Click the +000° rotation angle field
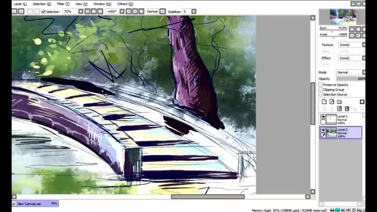377x212 pixels. 113,11
